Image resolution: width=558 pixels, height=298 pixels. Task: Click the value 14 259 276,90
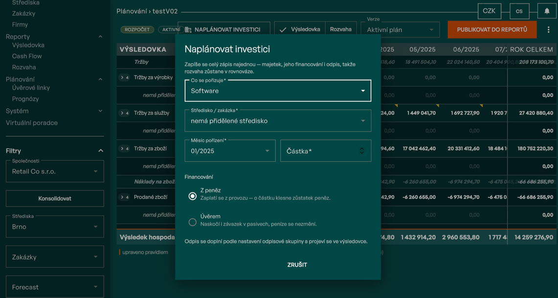pos(534,237)
